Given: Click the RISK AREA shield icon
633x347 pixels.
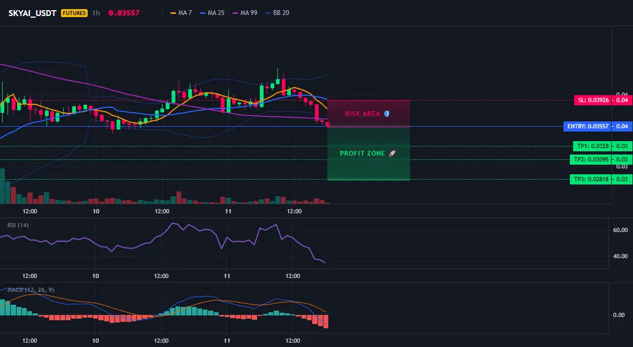Looking at the screenshot, I should pos(387,114).
